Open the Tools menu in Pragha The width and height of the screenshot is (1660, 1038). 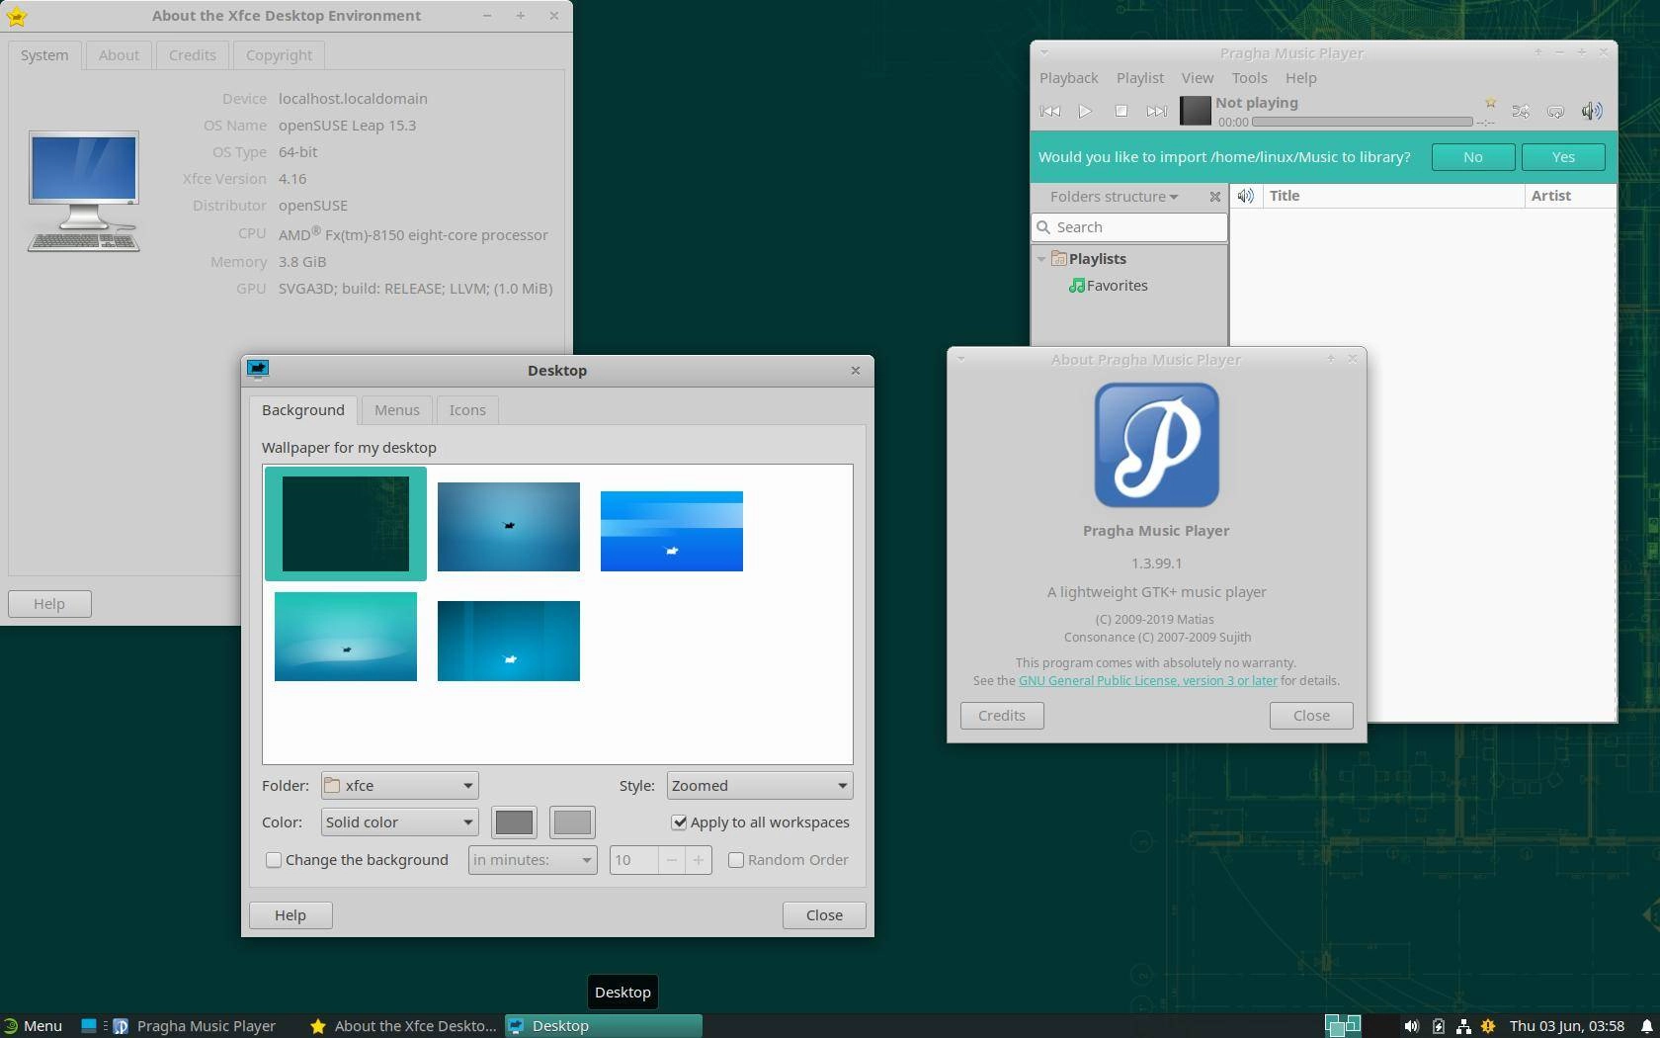tap(1249, 78)
